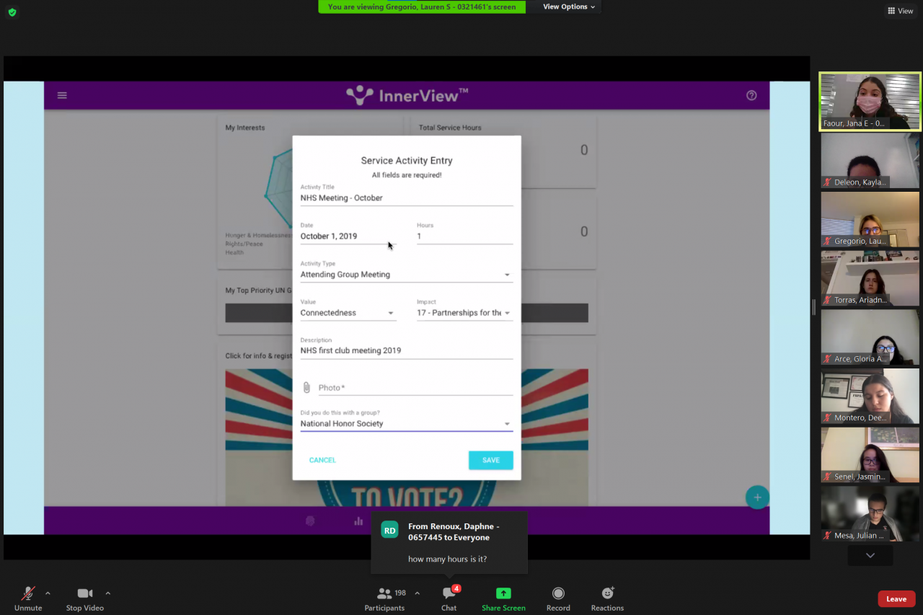Viewport: 923px width, 615px height.
Task: Click the "You are viewing" screen share banner
Action: click(x=422, y=6)
